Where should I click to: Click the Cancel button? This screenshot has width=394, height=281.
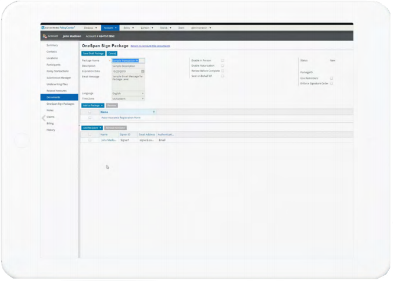pyautogui.click(x=112, y=54)
